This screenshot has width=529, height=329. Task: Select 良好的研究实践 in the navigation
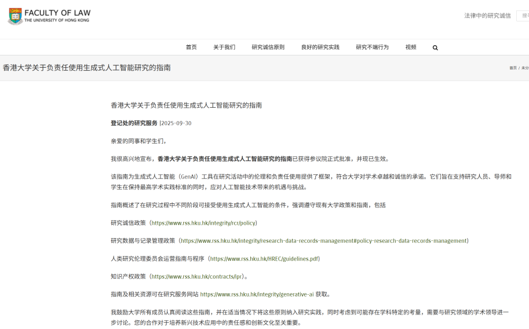tap(320, 47)
